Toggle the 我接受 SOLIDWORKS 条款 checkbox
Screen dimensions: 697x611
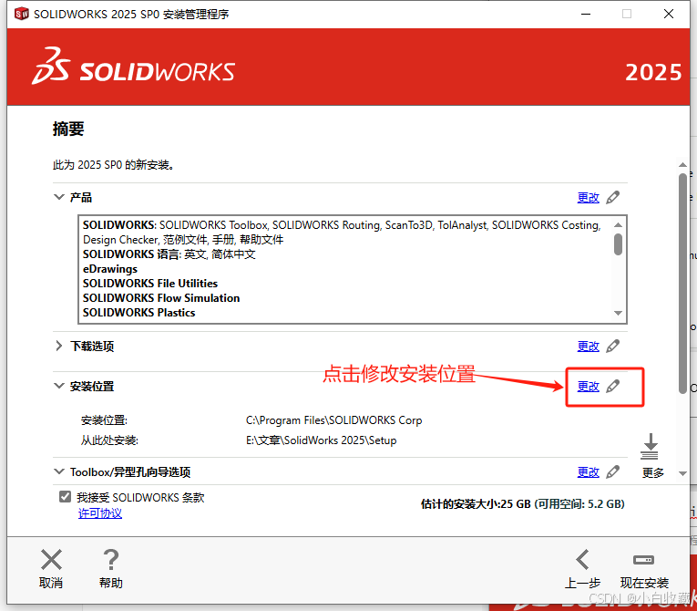[x=65, y=497]
